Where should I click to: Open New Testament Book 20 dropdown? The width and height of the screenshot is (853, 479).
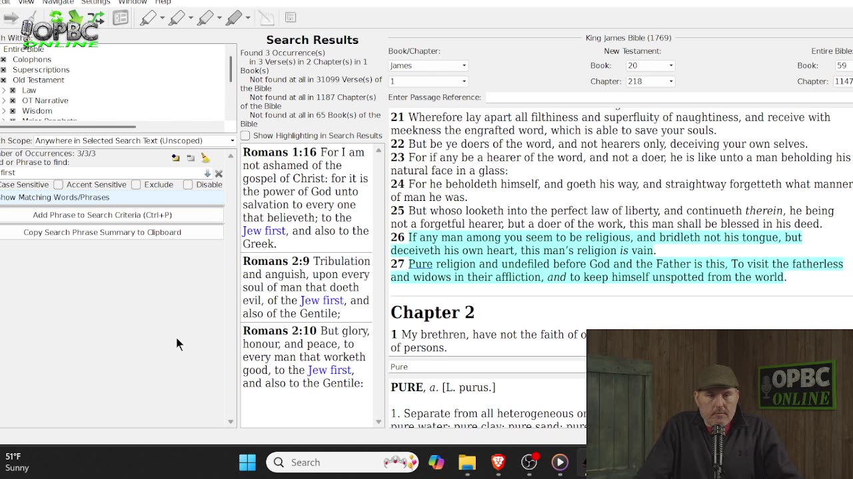click(x=650, y=65)
